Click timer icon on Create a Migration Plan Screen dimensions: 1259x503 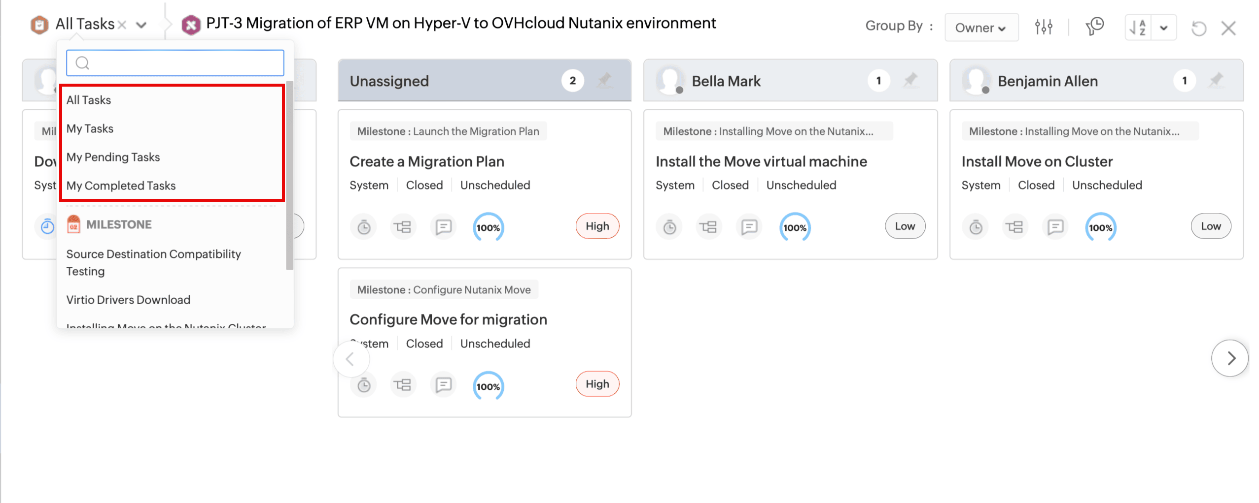coord(364,227)
